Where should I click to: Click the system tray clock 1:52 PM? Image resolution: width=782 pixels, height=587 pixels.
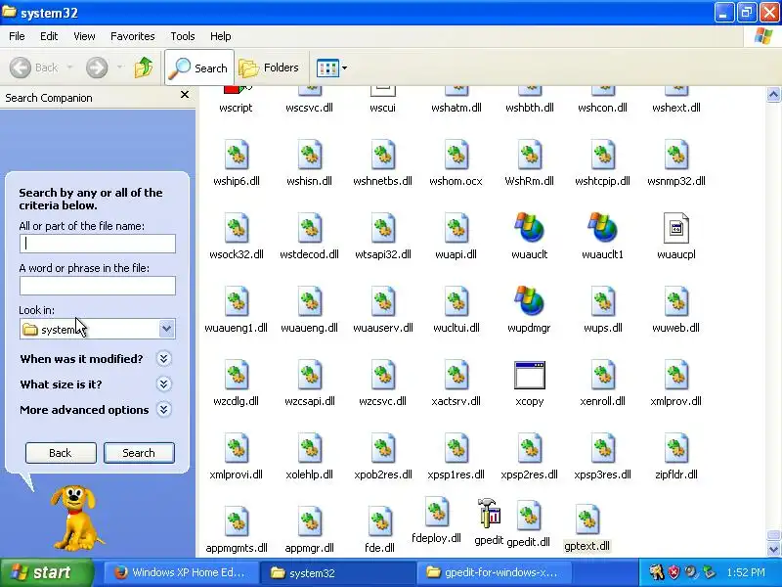[x=746, y=572]
